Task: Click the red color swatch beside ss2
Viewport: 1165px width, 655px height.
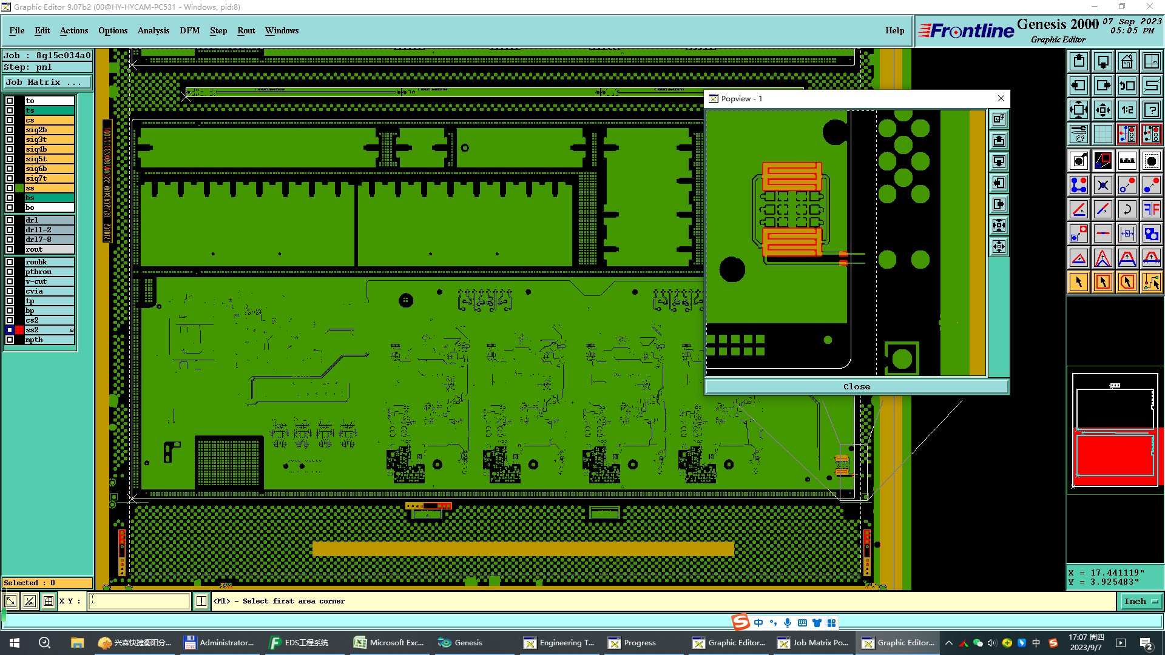Action: point(19,330)
